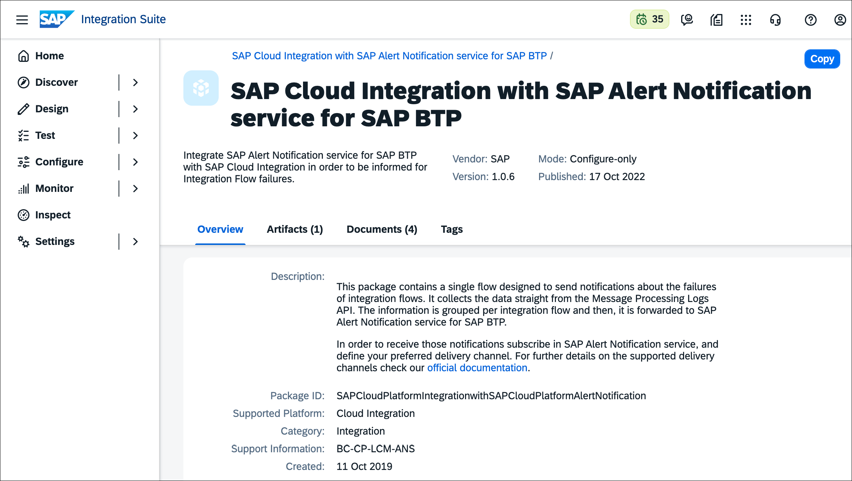The image size is (852, 481).
Task: Open the news document icon in header
Action: click(716, 20)
